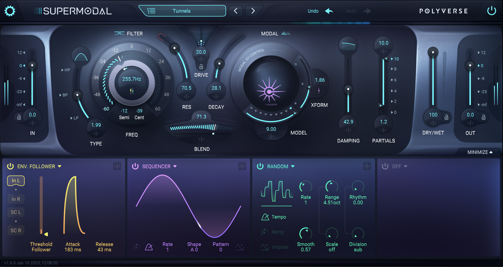Open the Env. Follower type dropdown
This screenshot has height=267, width=503.
[x=60, y=166]
